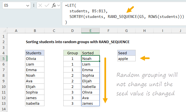Click the Sophia cell in Students column

(x=35, y=92)
